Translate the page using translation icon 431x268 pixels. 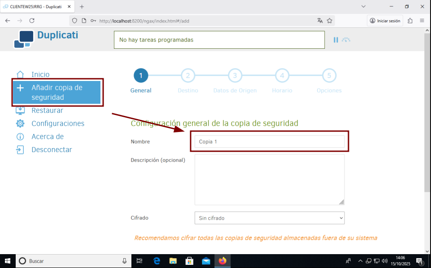coord(320,21)
